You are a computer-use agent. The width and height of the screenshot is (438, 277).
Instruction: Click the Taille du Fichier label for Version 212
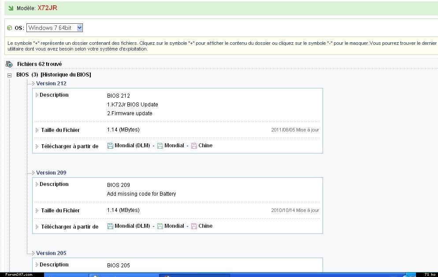(60, 130)
